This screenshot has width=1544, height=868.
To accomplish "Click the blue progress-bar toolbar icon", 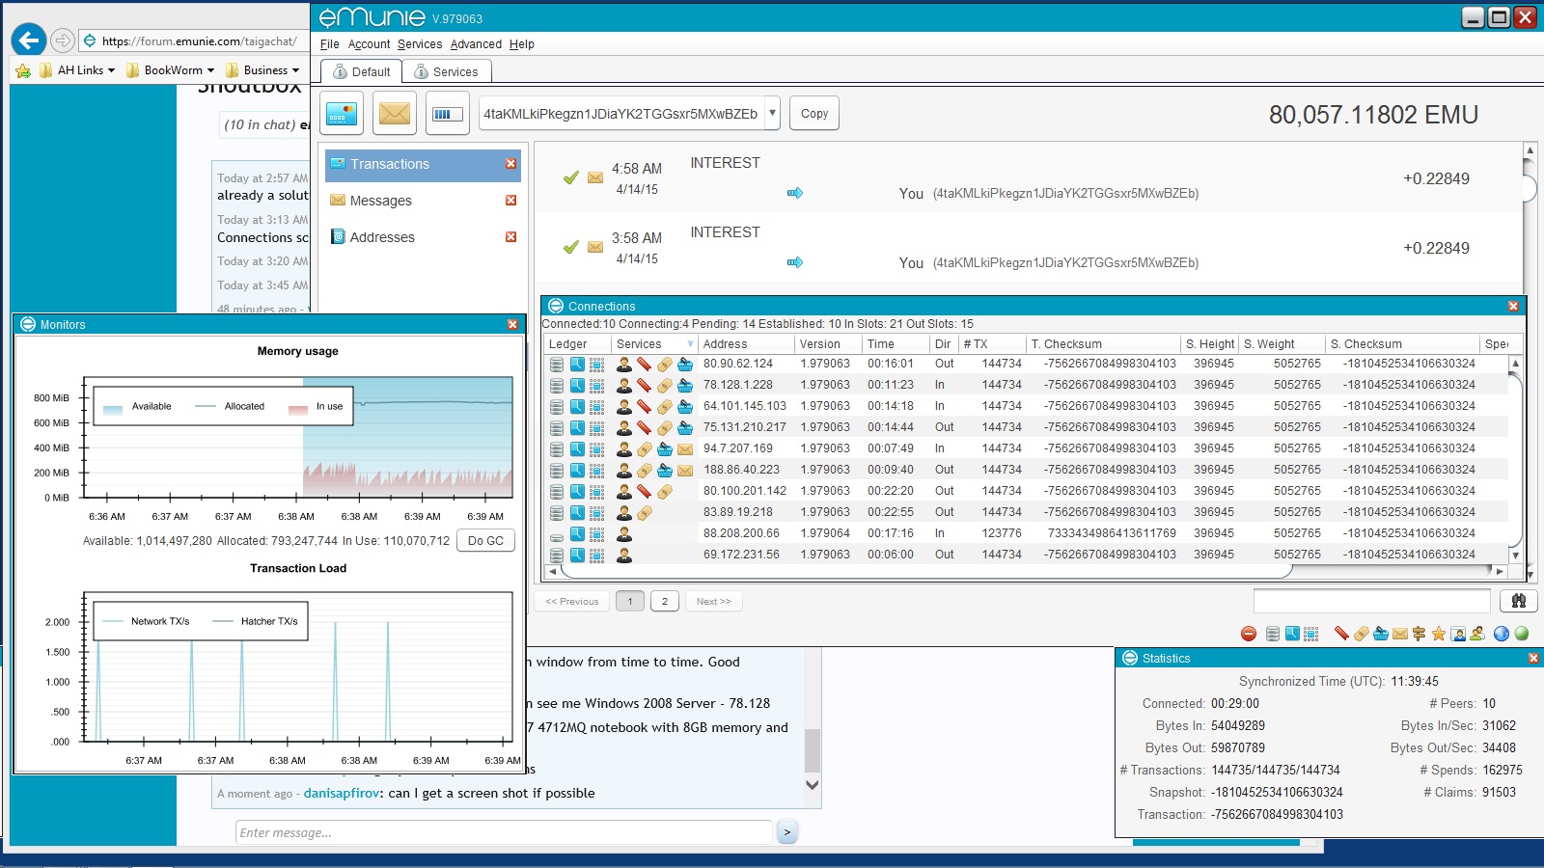I will [x=446, y=114].
